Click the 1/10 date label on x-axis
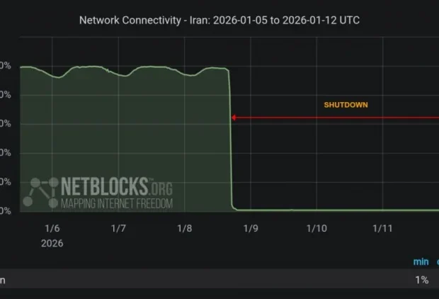 317,228
